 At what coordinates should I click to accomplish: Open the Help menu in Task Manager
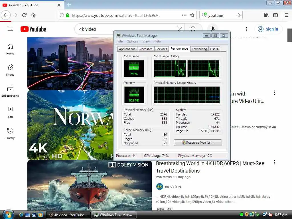point(157,41)
